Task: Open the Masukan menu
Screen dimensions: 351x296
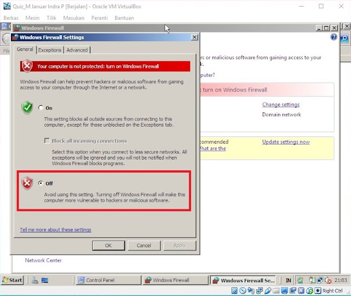Action: (73, 18)
